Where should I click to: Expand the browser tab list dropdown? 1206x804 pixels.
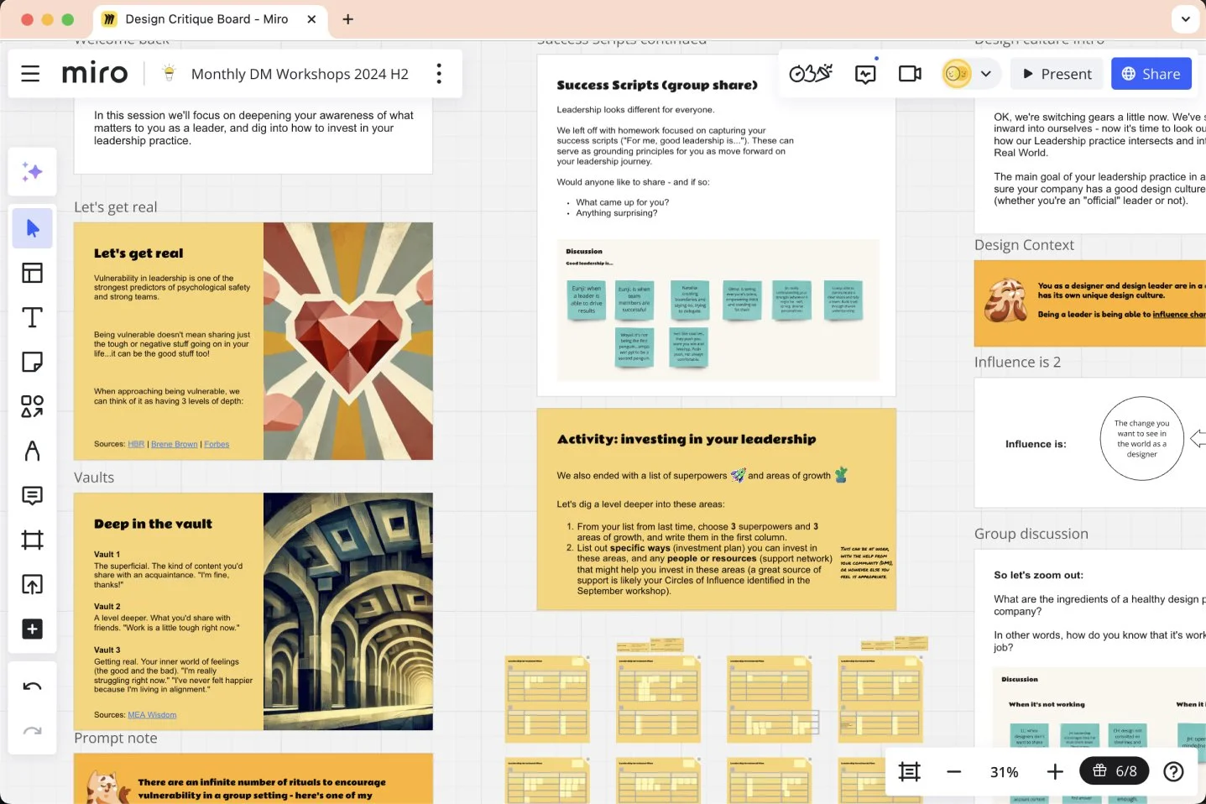(x=1185, y=19)
